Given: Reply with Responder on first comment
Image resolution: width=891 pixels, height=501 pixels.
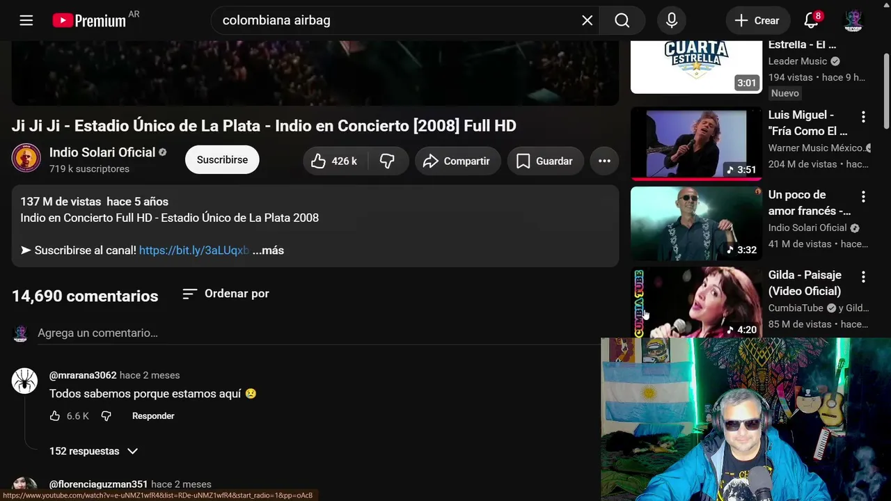Looking at the screenshot, I should pos(153,416).
